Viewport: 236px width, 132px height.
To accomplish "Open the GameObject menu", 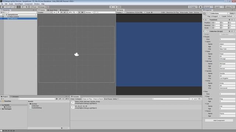I will pos(19,4).
